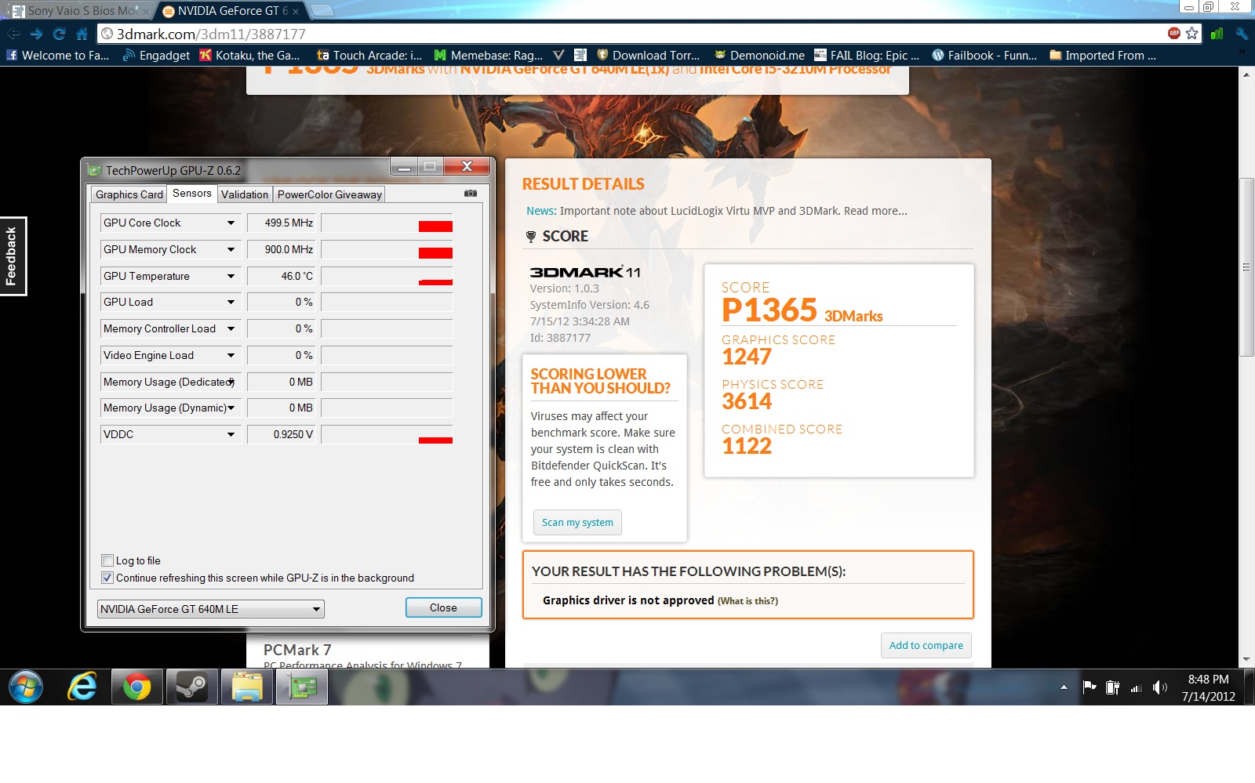Image resolution: width=1255 pixels, height=783 pixels.
Task: Click the Chrome back arrow
Action: (13, 34)
